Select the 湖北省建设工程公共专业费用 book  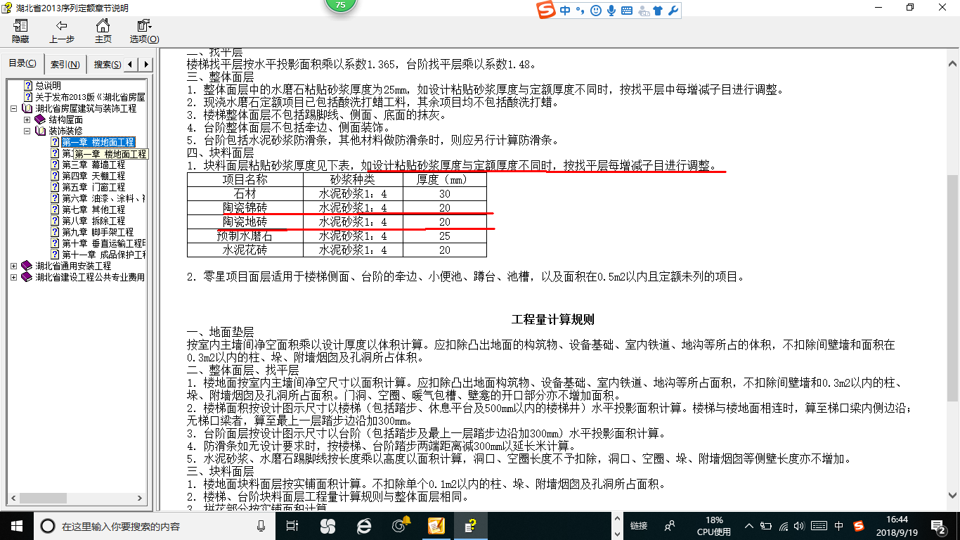click(90, 277)
